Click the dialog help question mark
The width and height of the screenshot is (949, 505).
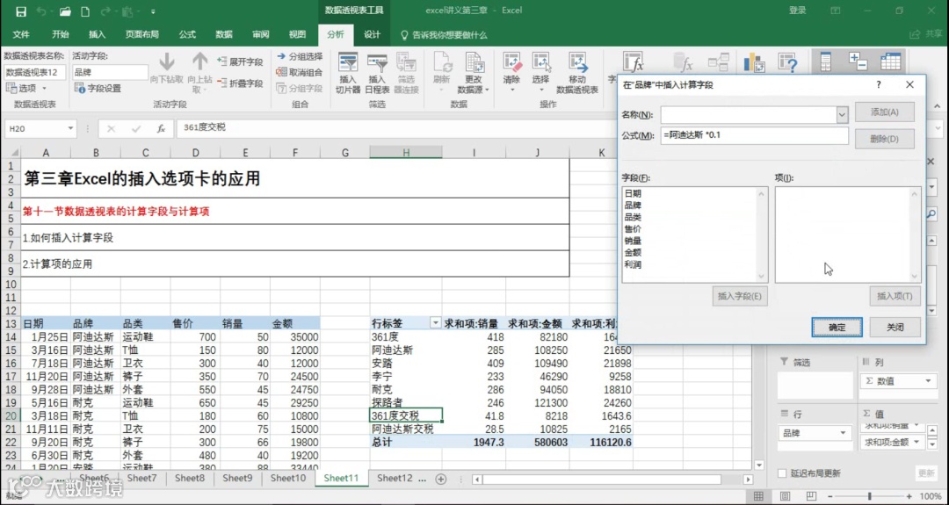tap(879, 84)
